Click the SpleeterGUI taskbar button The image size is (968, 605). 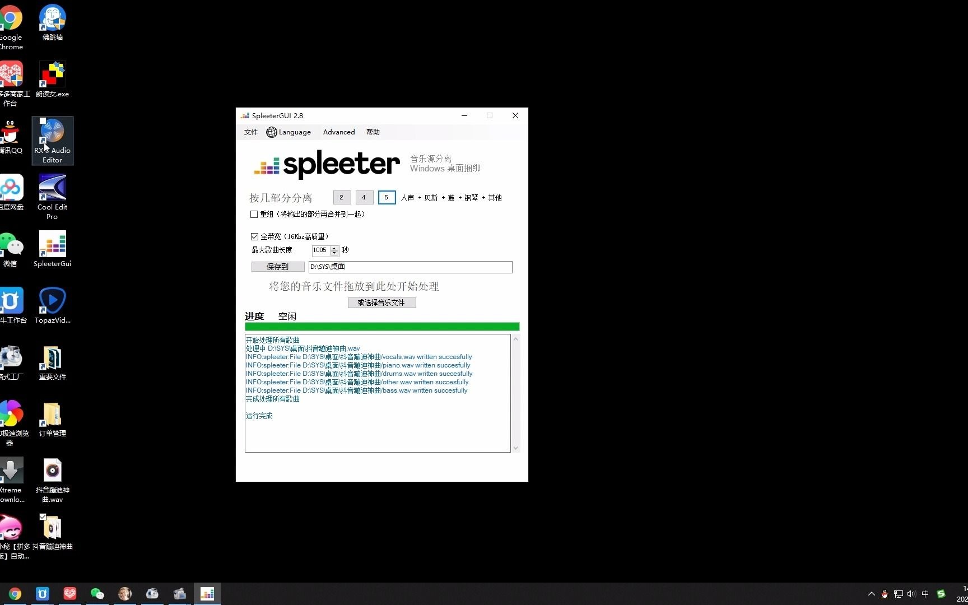(207, 594)
